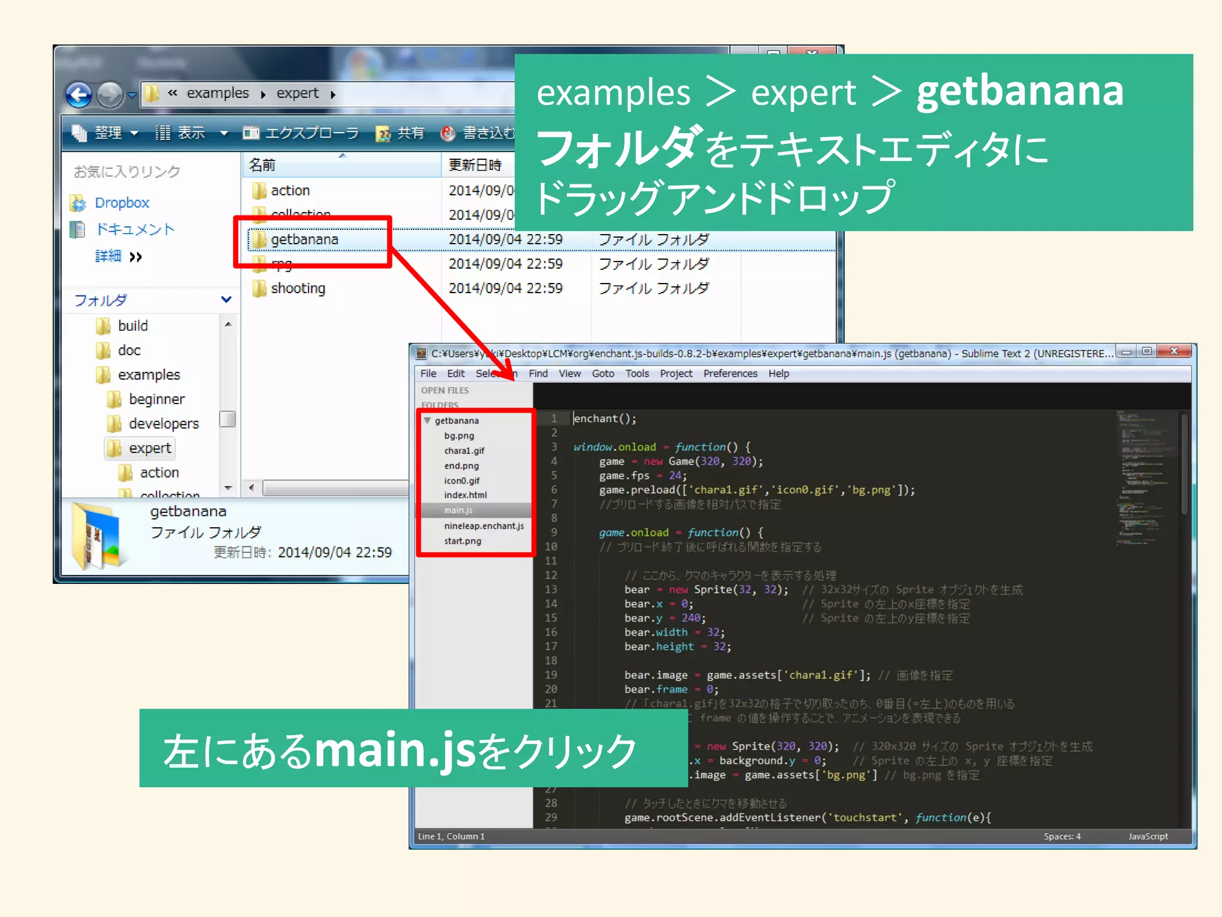This screenshot has width=1222, height=917.
Task: Open index.html from Sublime sidebar
Action: 465,495
